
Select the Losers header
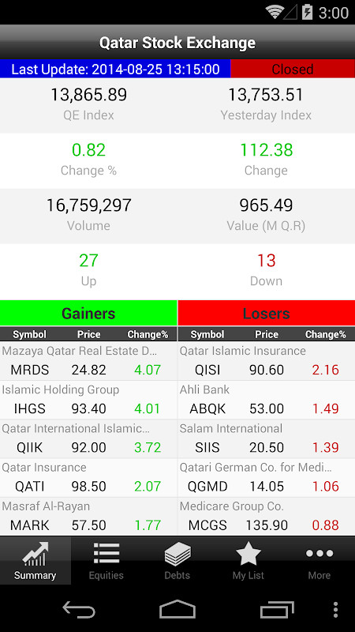pos(267,313)
